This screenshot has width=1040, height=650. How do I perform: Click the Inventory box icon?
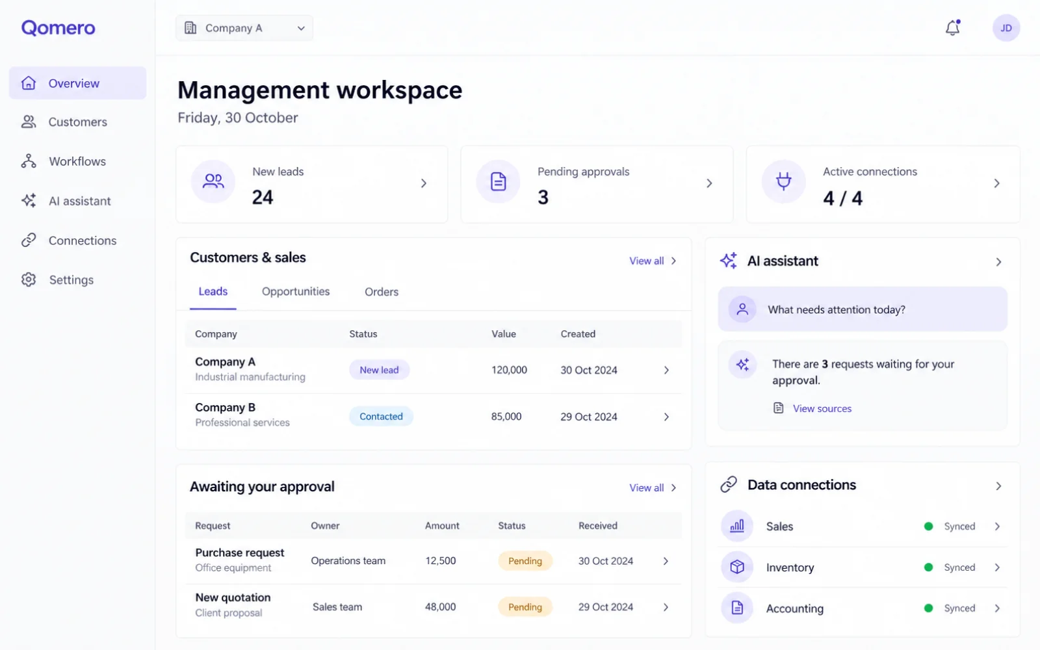[x=737, y=567]
